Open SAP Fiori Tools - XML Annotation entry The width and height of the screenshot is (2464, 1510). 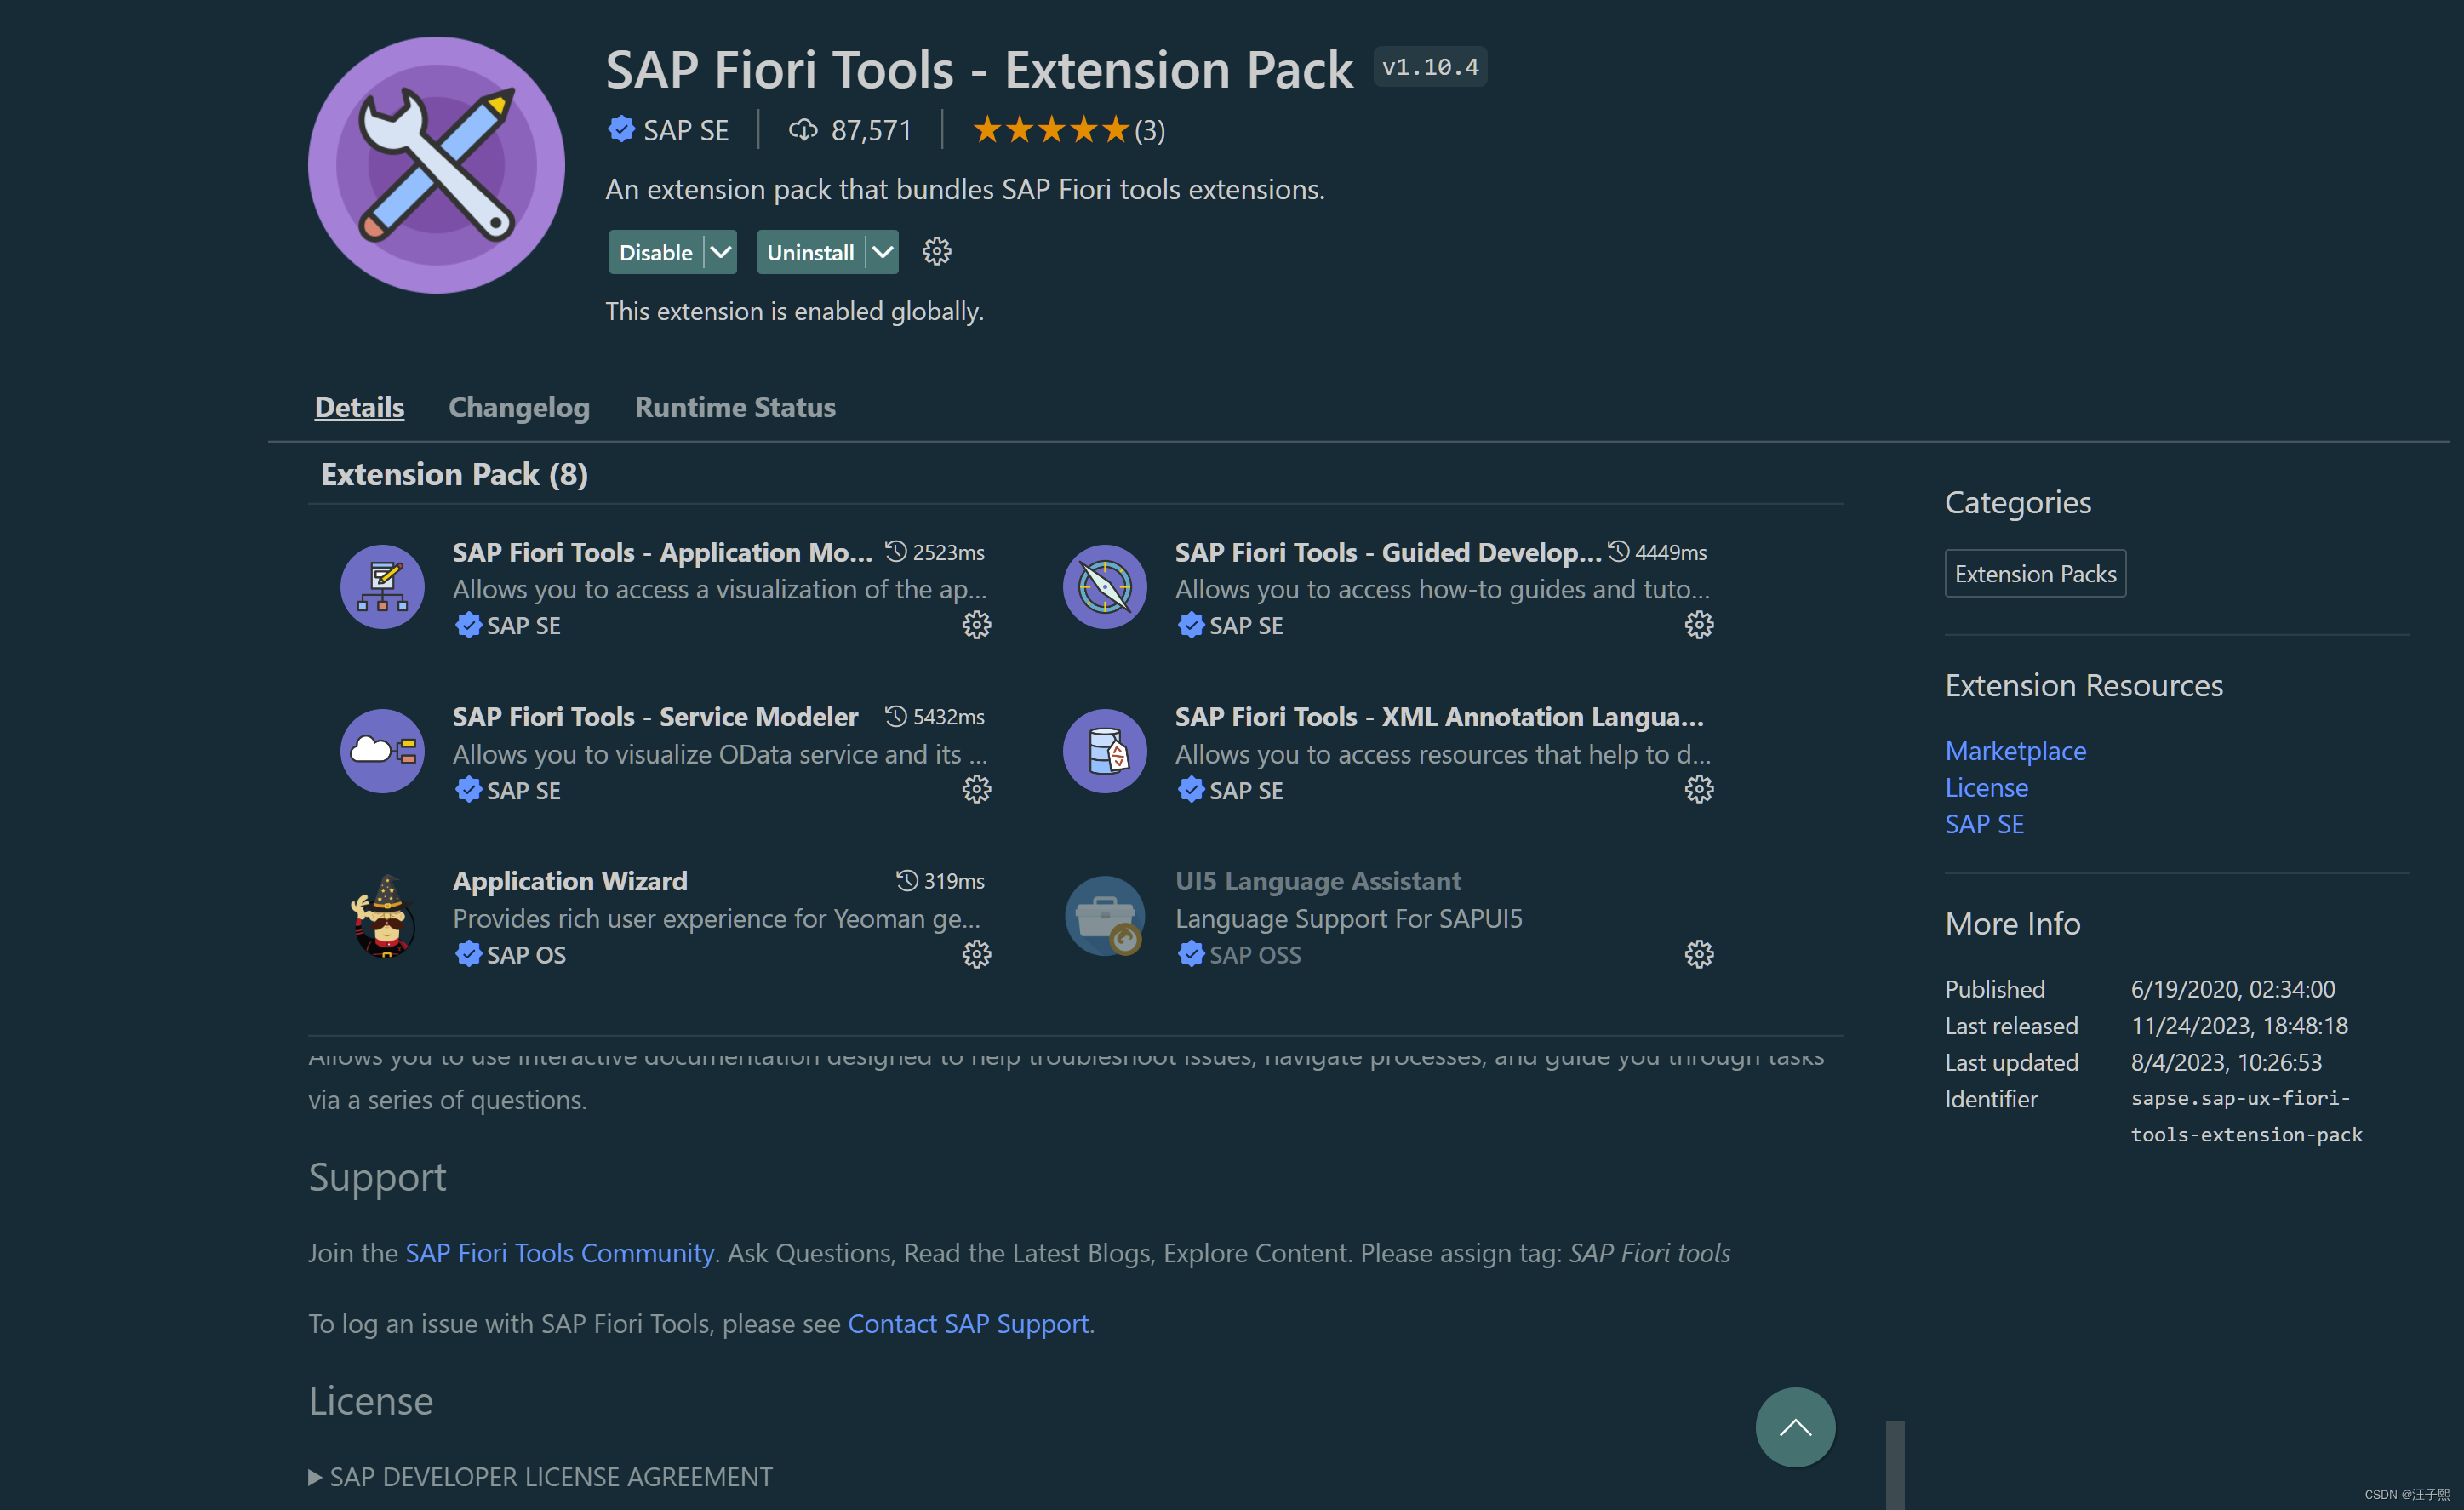[1438, 716]
